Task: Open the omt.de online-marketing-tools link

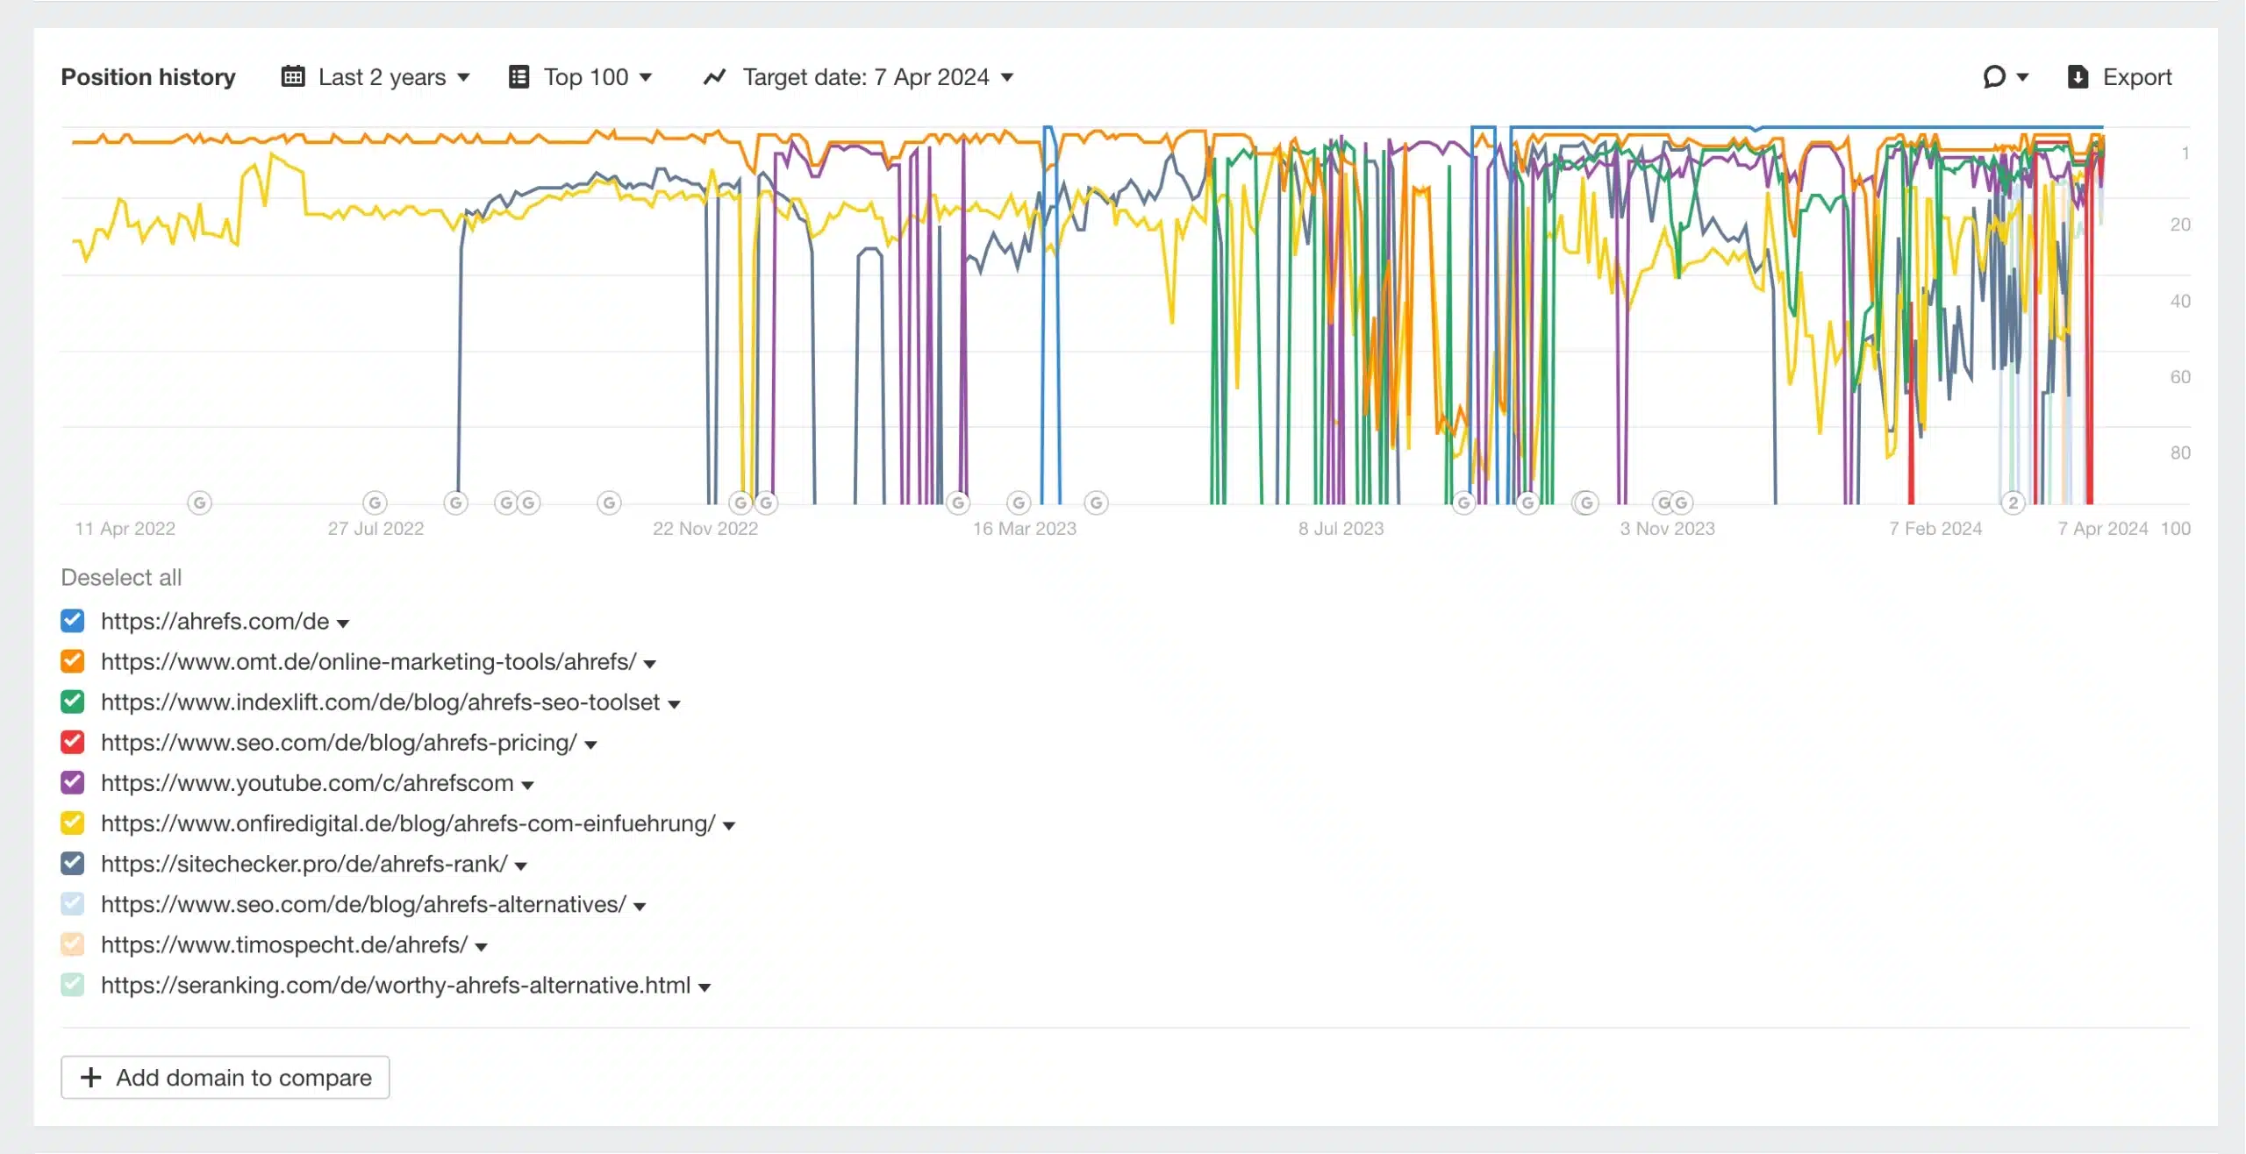Action: pos(368,661)
